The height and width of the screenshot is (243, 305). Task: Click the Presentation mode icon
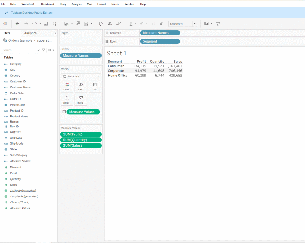tap(218, 24)
